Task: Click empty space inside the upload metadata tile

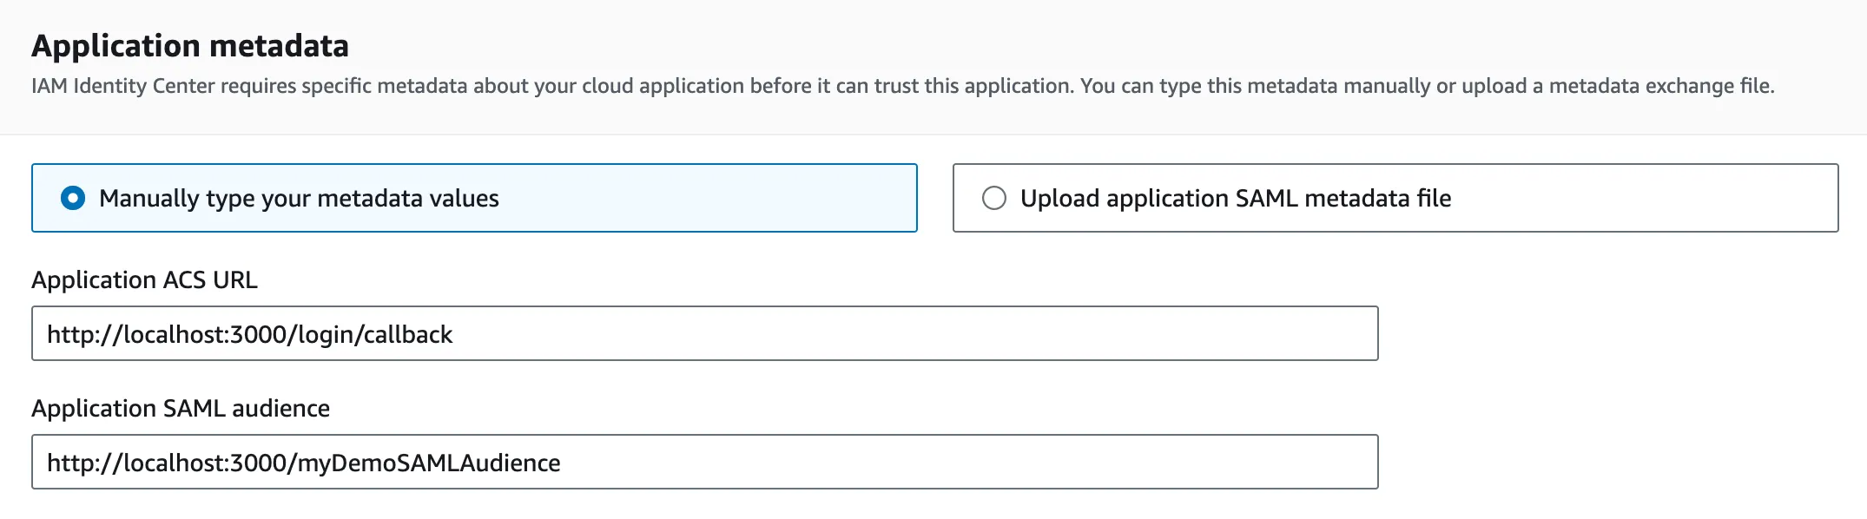Action: click(1650, 199)
